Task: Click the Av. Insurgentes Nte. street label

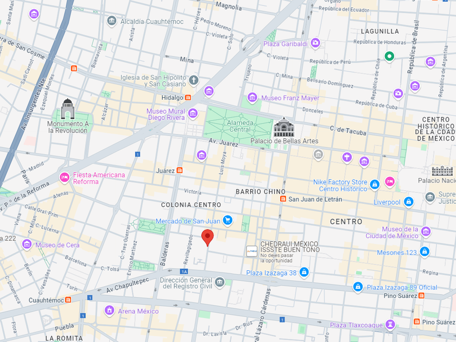Action: click(34, 104)
